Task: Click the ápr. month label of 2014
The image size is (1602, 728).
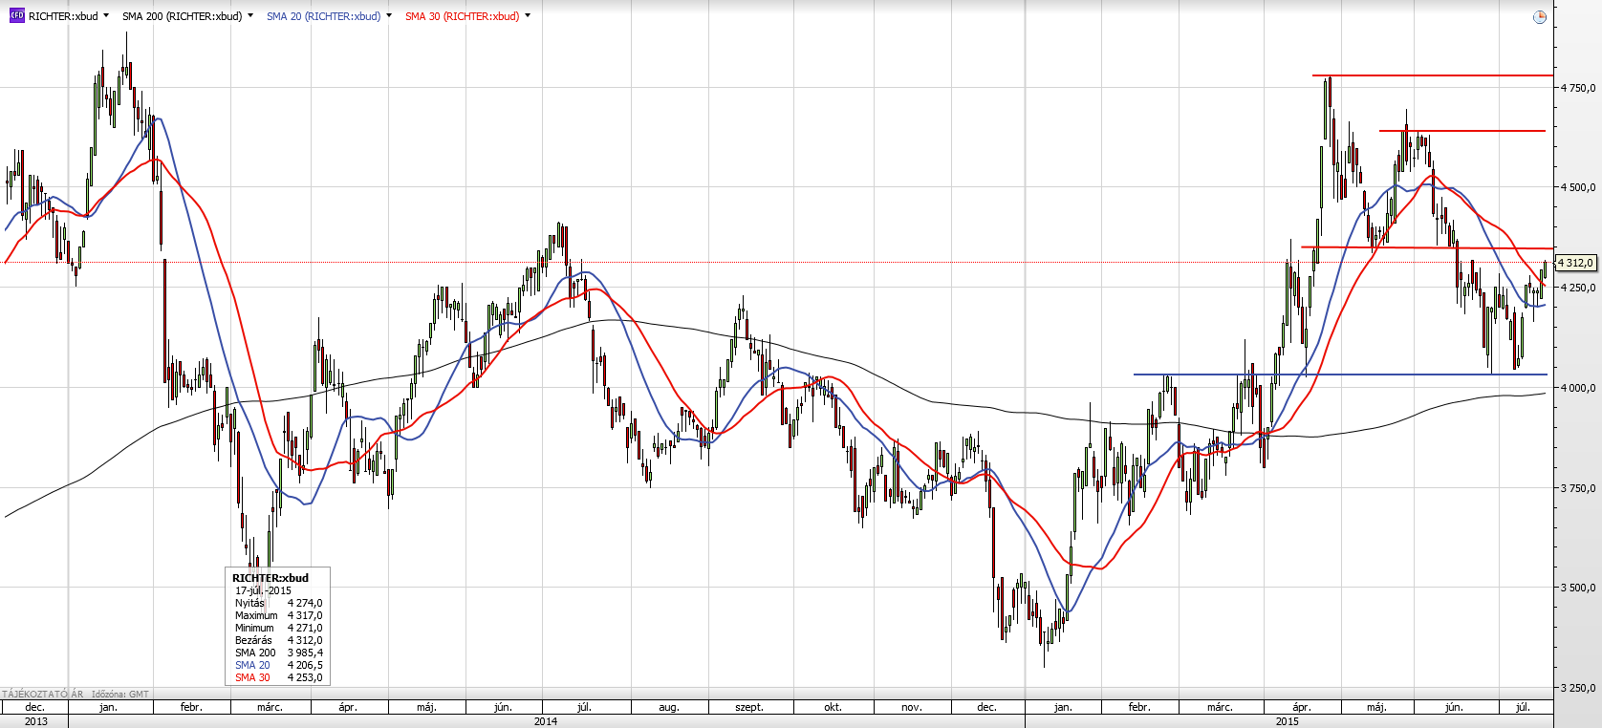Action: tap(348, 707)
